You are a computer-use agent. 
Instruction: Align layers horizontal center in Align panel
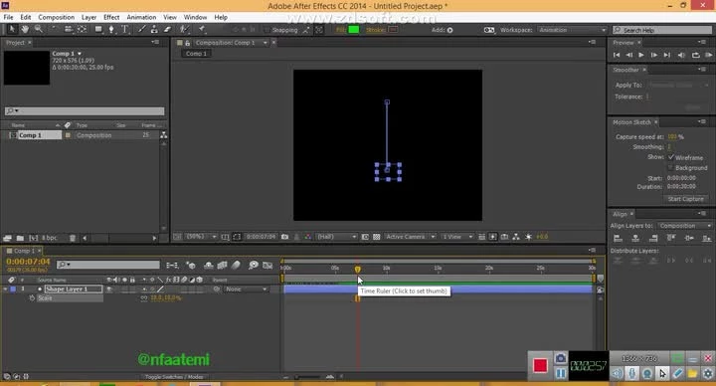pos(635,238)
